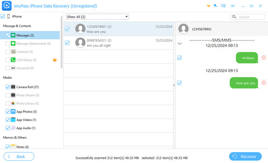Toggle the App Videos (1) checkbox
268x163 pixels.
click(x=8, y=120)
